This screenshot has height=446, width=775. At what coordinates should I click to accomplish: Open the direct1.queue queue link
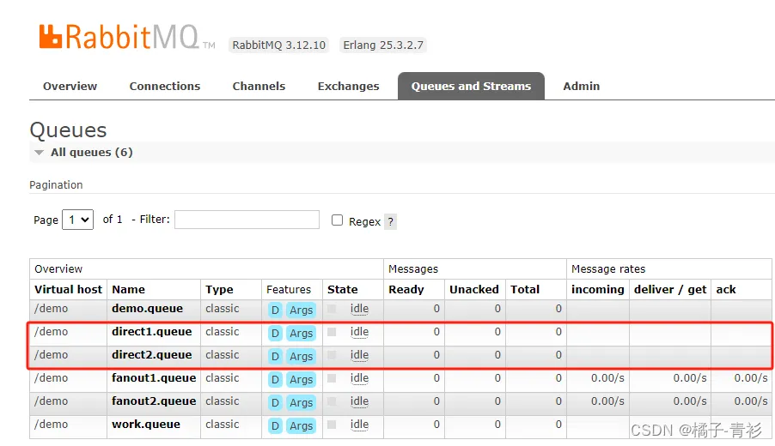[x=152, y=332]
